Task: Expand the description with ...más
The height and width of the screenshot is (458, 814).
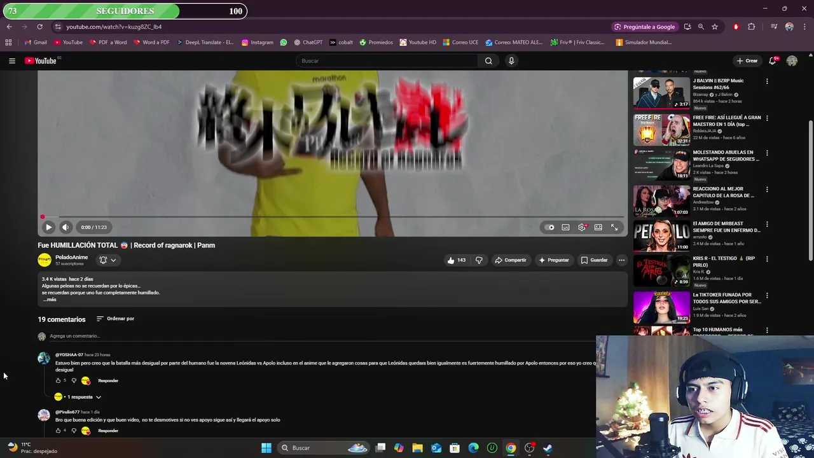Action: [x=50, y=299]
